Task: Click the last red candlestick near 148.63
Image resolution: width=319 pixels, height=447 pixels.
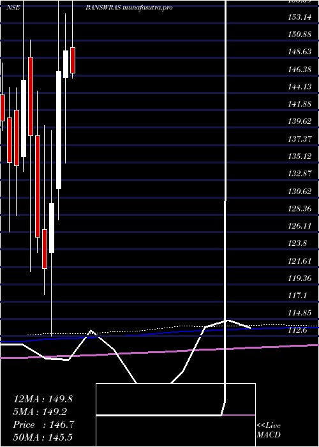Action: pyautogui.click(x=73, y=60)
